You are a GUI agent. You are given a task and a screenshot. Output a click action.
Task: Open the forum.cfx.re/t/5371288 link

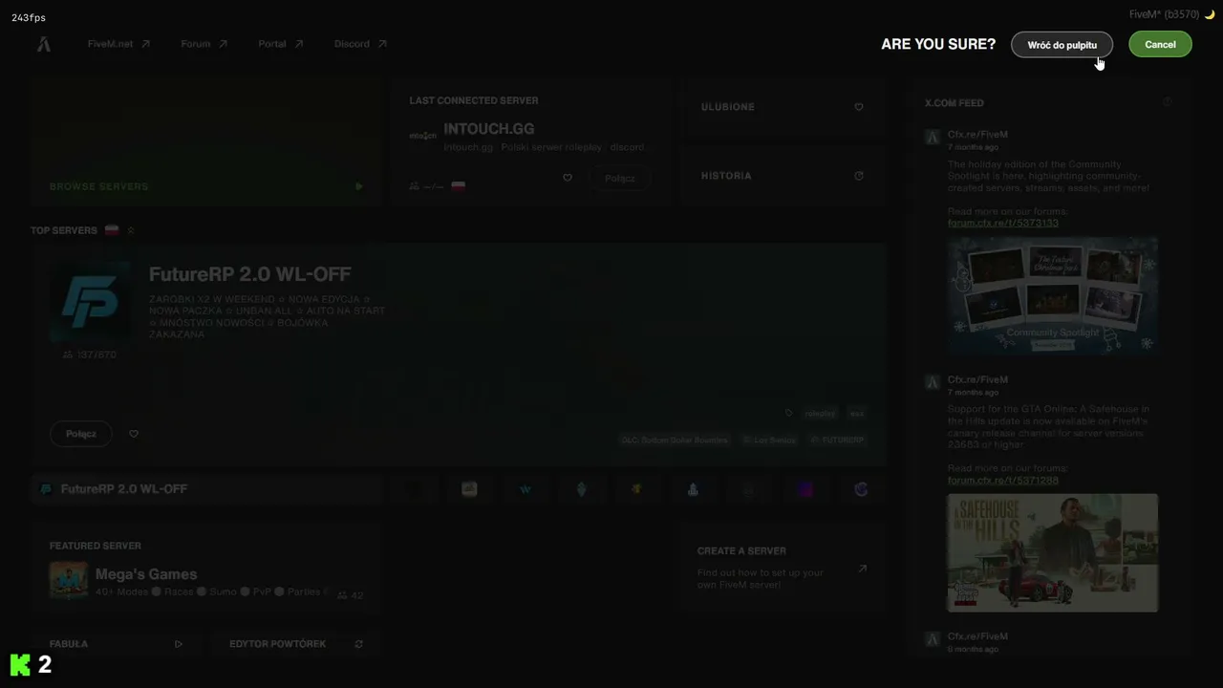point(1002,480)
